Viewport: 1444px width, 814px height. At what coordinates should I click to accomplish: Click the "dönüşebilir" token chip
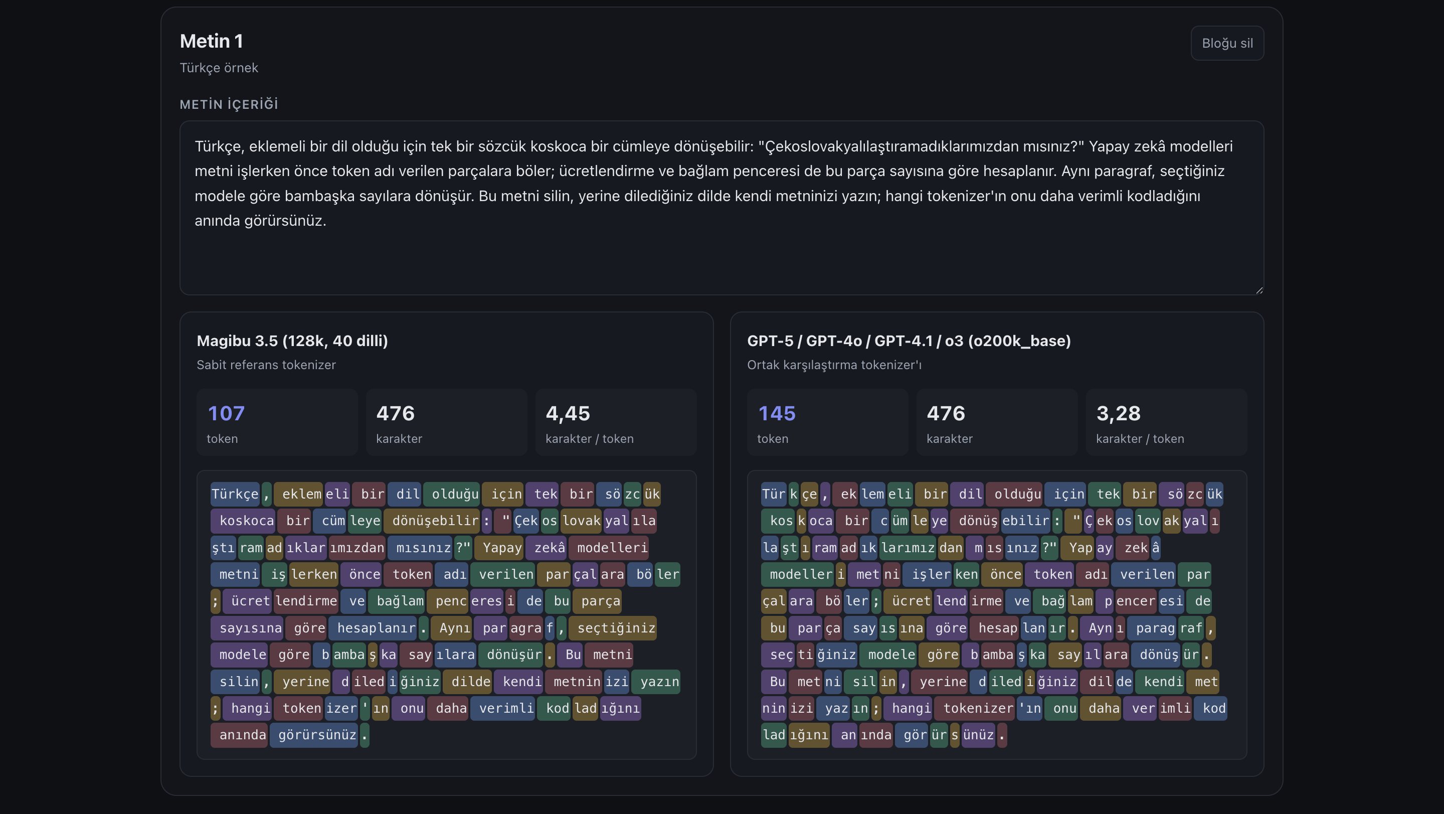pyautogui.click(x=432, y=521)
